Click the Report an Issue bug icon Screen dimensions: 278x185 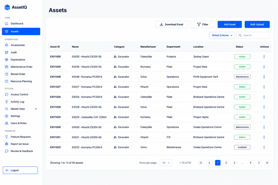(7, 144)
